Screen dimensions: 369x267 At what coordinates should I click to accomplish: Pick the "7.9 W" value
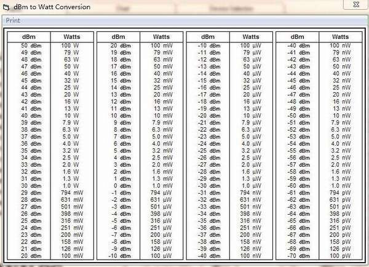tap(71, 122)
